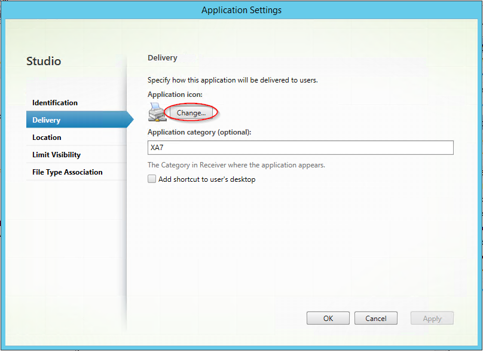Click 'Specify how this application' description
This screenshot has width=483, height=351.
point(233,80)
